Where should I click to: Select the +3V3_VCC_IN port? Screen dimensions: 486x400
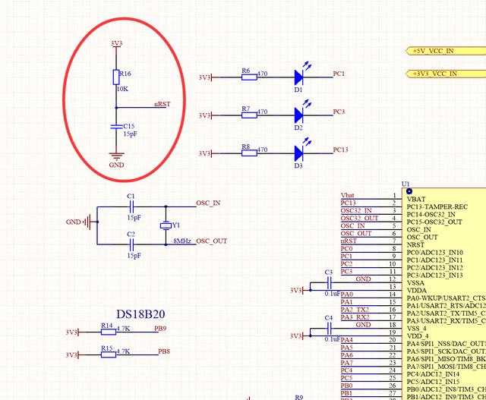tap(446, 74)
